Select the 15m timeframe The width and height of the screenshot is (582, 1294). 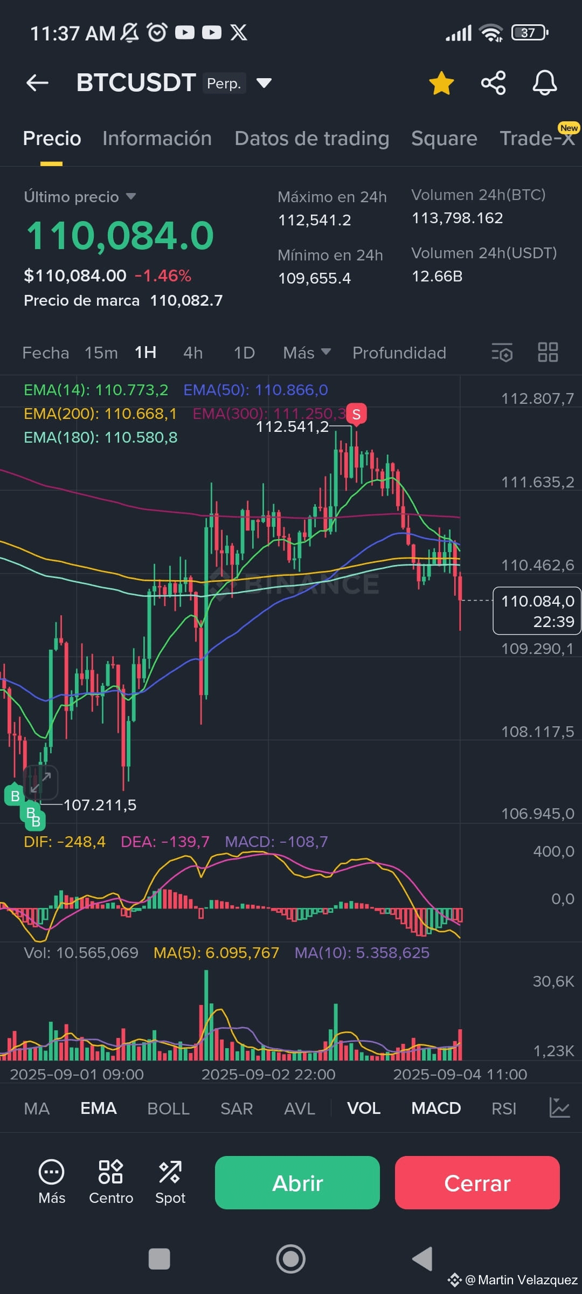click(x=101, y=353)
